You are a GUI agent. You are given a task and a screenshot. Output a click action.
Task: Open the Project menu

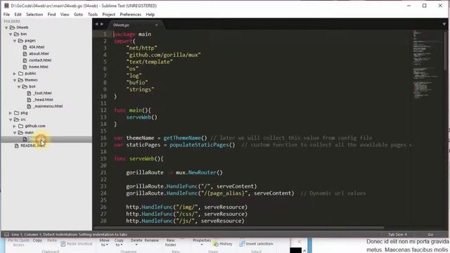click(x=109, y=14)
